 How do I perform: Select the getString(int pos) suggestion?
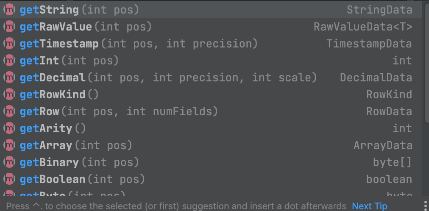coord(211,10)
